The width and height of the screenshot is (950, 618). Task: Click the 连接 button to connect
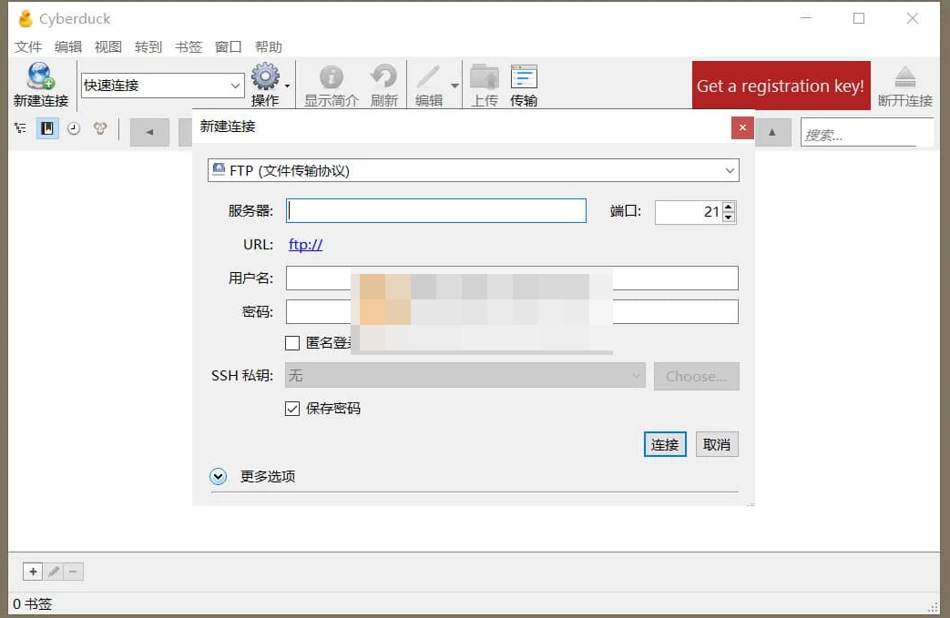coord(664,444)
